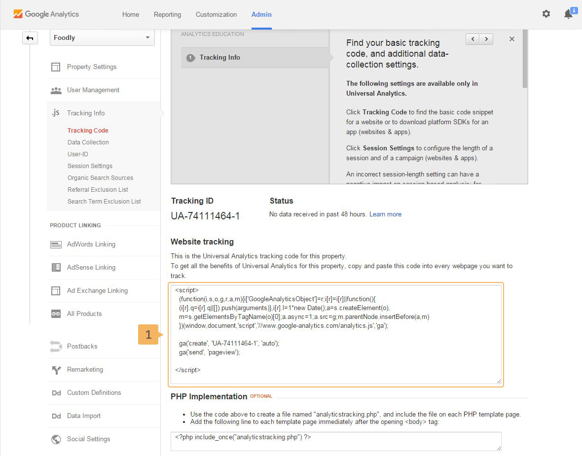
Task: Collapse the Tracking Info section
Action: pyautogui.click(x=86, y=113)
